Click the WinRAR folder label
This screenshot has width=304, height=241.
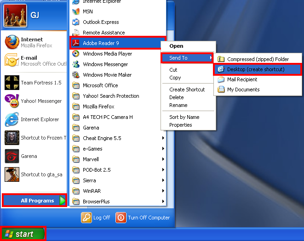[x=92, y=191]
